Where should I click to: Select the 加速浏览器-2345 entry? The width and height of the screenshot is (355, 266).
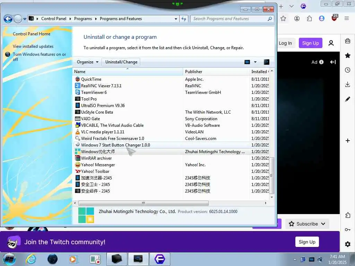(x=171, y=178)
